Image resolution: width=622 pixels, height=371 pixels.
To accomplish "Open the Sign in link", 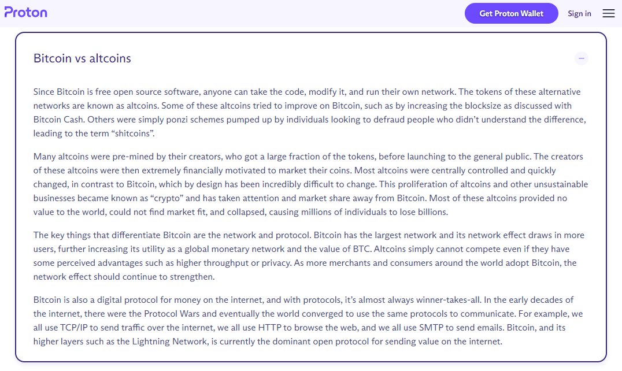I will 579,13.
